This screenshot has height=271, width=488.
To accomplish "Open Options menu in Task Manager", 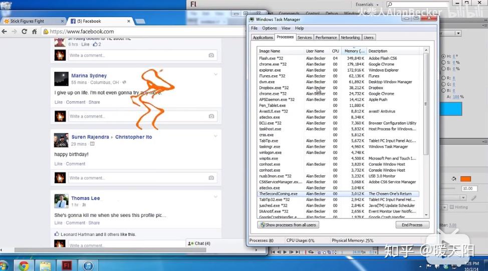I will [x=269, y=28].
